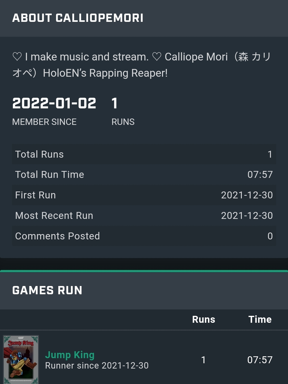Click the Runner since 2021-12-30 text
The image size is (288, 384).
click(97, 366)
